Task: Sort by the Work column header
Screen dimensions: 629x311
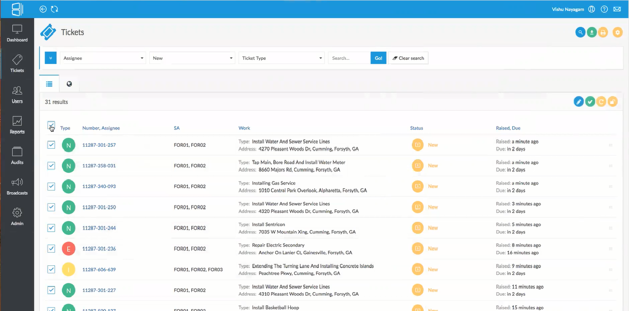Action: pyautogui.click(x=244, y=128)
